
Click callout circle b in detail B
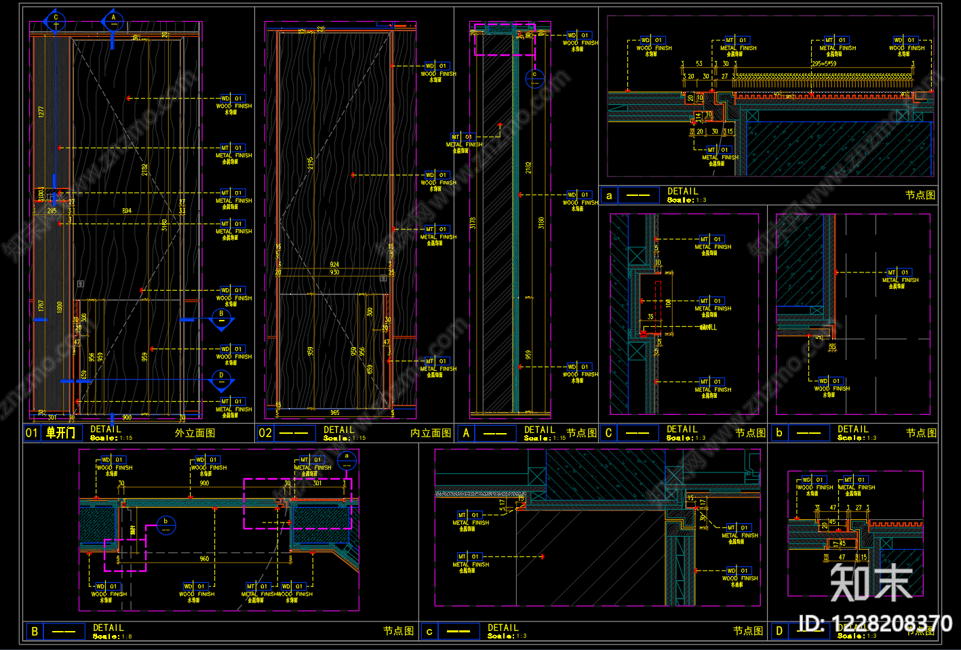(165, 525)
